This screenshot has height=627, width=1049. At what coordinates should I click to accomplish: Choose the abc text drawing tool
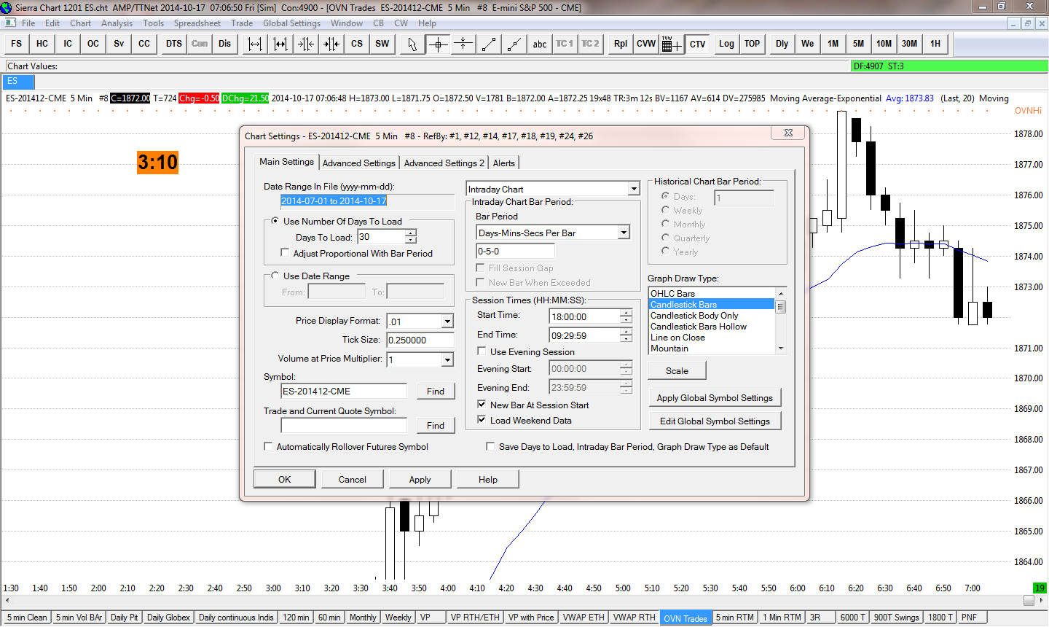click(540, 44)
